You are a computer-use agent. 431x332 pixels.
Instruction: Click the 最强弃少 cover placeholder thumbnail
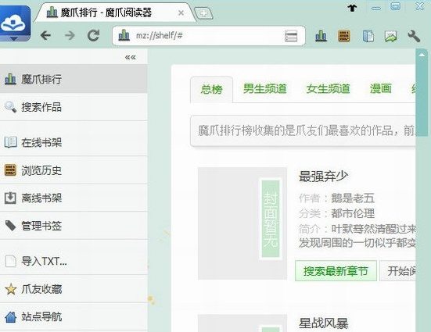242,223
